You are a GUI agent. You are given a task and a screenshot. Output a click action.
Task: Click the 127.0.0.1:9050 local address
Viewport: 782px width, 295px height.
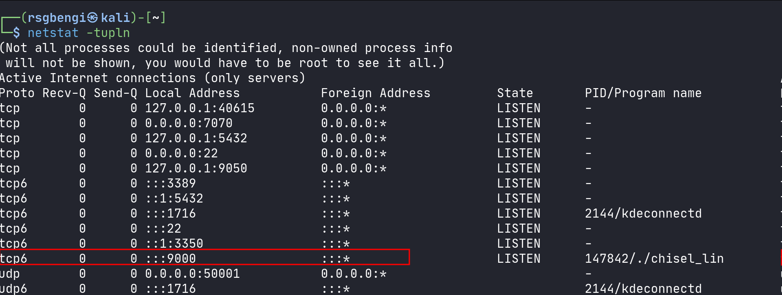[x=196, y=168]
